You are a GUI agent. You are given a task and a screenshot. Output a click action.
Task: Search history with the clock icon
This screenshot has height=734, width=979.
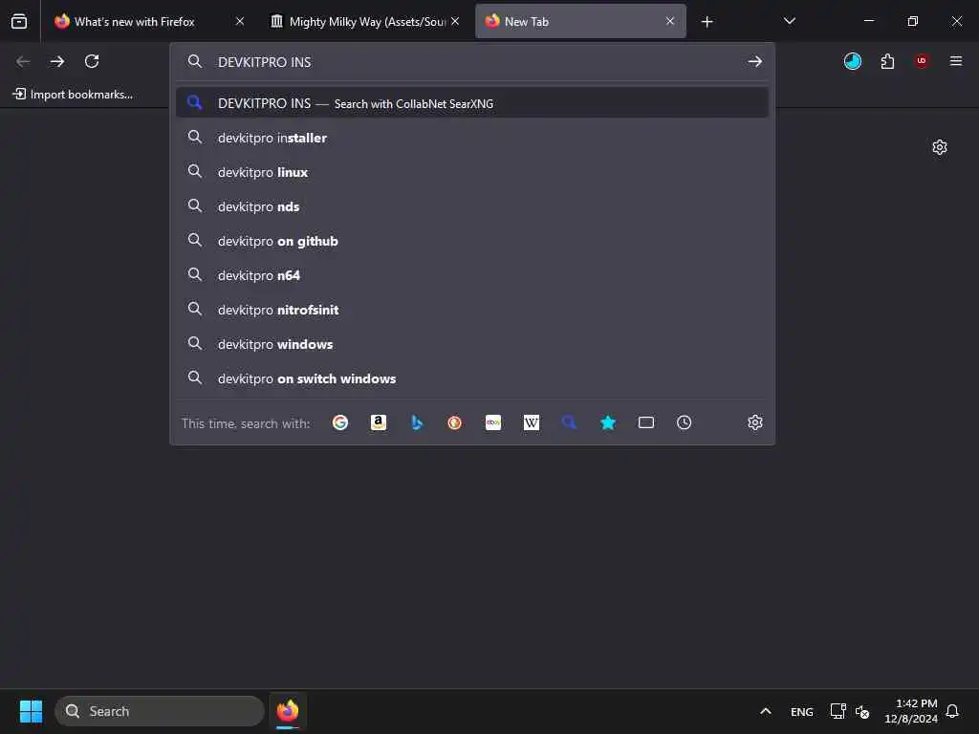[685, 422]
